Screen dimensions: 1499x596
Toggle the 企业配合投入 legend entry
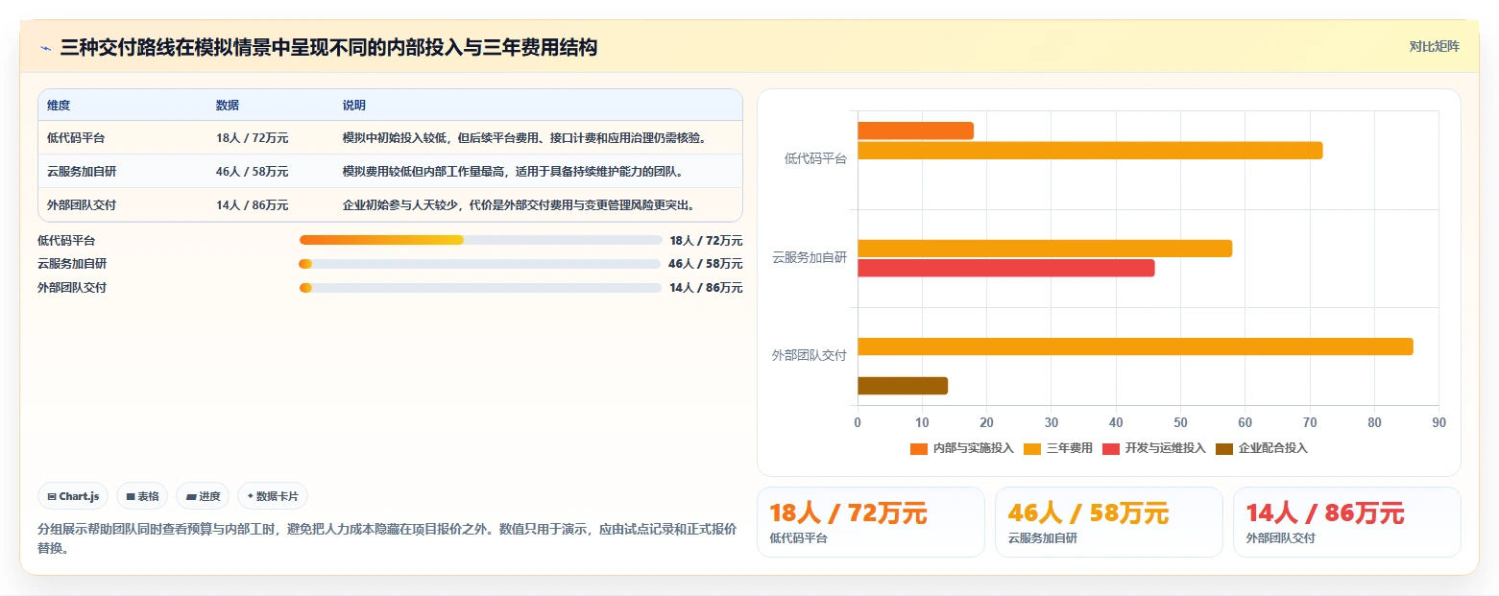click(x=1262, y=448)
